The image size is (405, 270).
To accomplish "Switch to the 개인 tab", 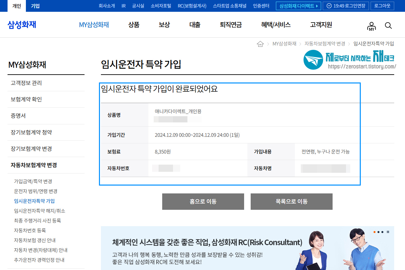I will coord(16,6).
